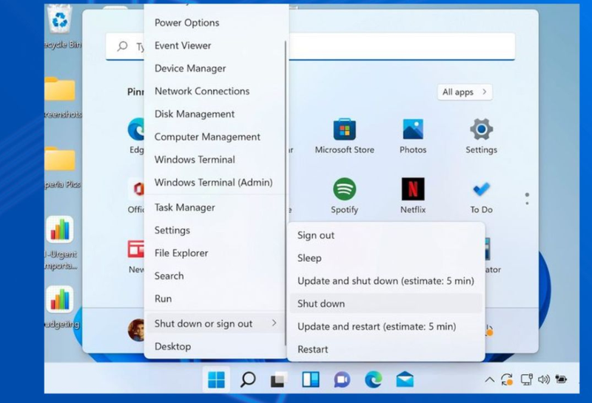Open the Settings gear pinned app
Screen dimensions: 592x403
481,136
